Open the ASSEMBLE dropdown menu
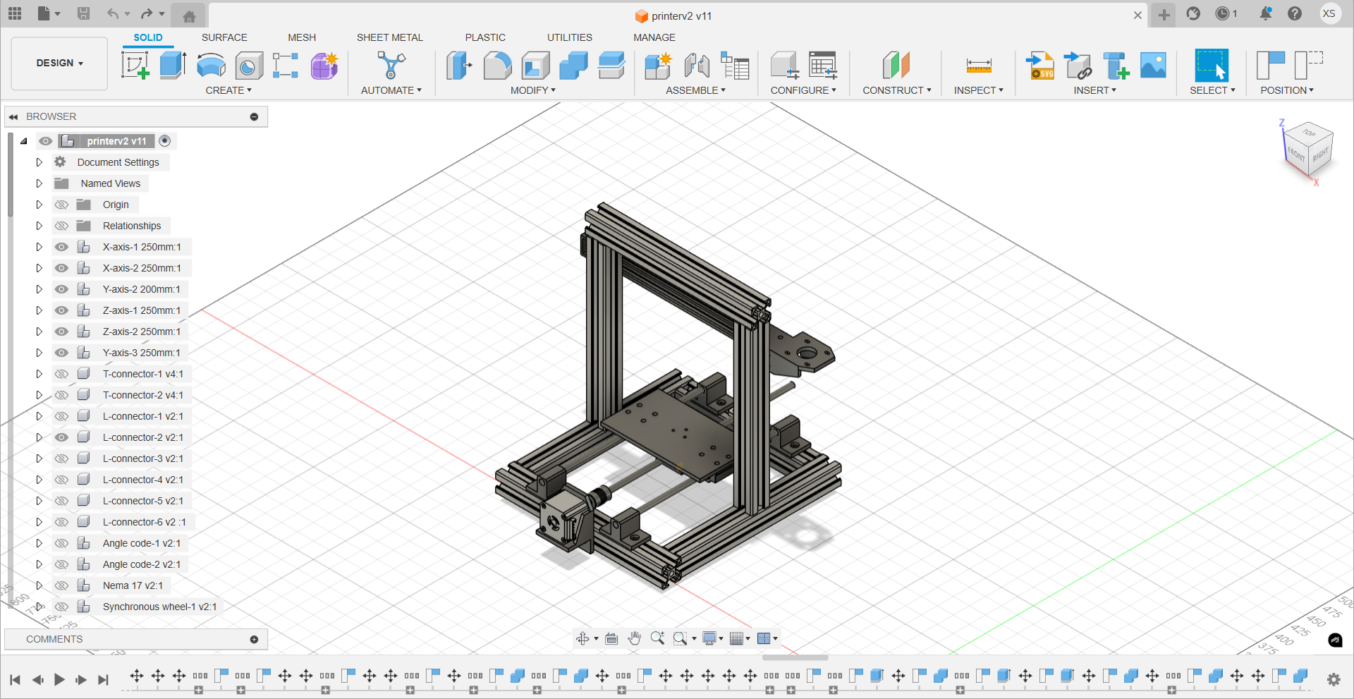 [x=695, y=90]
